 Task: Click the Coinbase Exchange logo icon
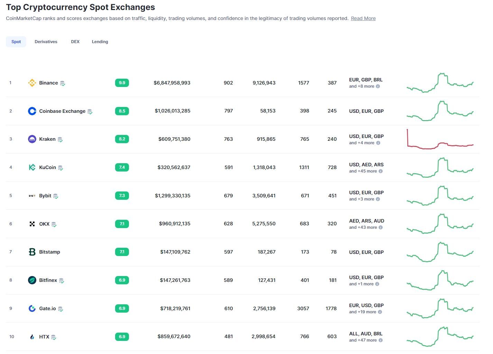[32, 111]
